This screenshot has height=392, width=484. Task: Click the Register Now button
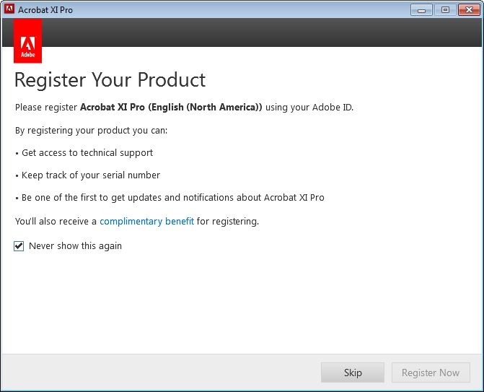click(431, 373)
